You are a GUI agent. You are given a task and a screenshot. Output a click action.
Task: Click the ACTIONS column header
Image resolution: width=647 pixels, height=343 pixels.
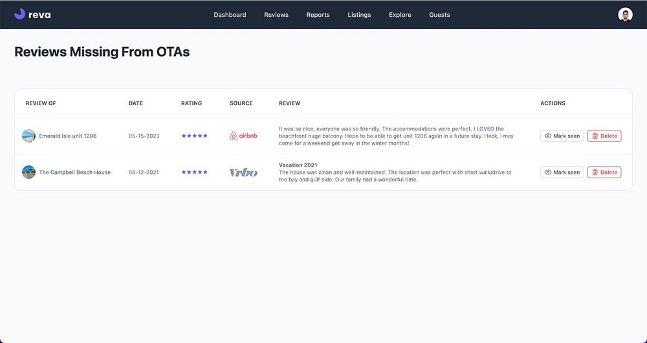tap(553, 103)
